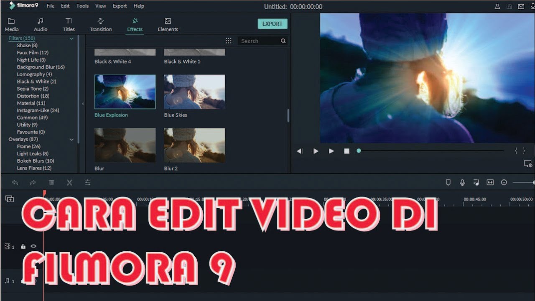Open the Audio tab
535x301 pixels.
pyautogui.click(x=41, y=25)
